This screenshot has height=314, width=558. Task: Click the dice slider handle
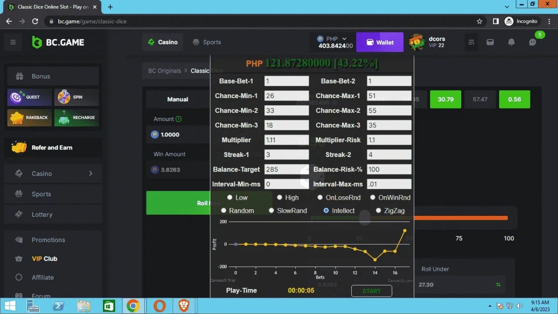click(364, 218)
